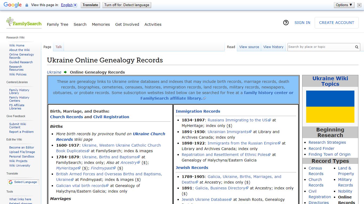Click the Google logo in translate bar
This screenshot has width=364, height=204.
(x=13, y=5)
